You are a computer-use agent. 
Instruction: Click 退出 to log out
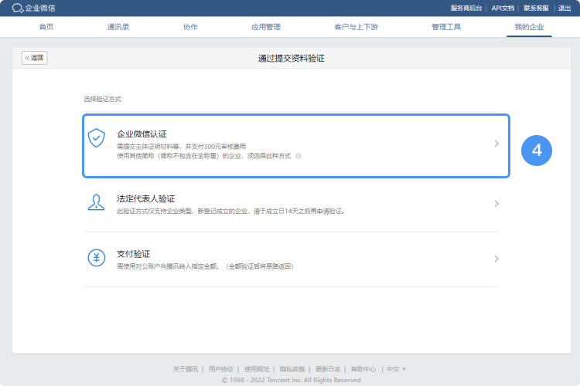565,8
